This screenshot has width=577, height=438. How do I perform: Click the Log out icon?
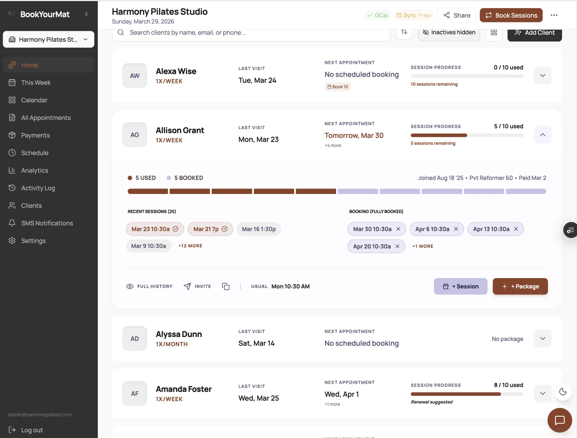tap(12, 430)
